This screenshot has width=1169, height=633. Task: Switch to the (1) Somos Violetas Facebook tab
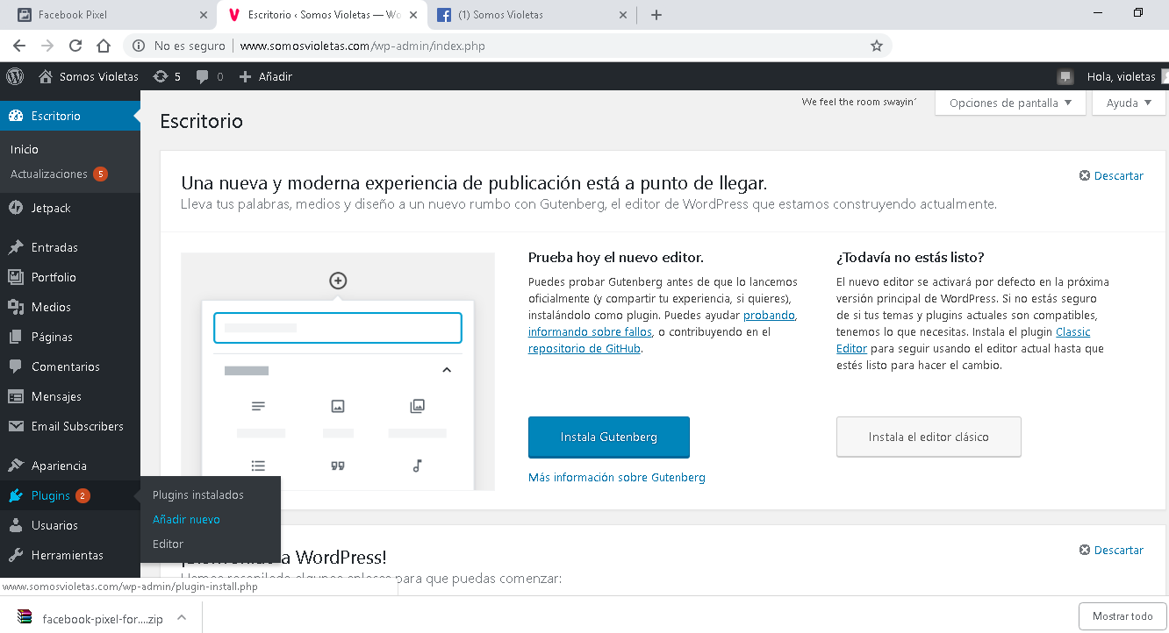[x=533, y=15]
